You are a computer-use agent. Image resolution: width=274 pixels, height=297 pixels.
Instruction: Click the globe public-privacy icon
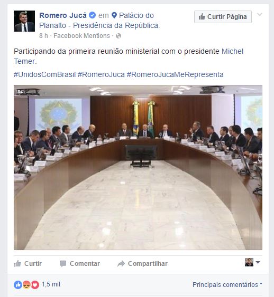point(118,36)
